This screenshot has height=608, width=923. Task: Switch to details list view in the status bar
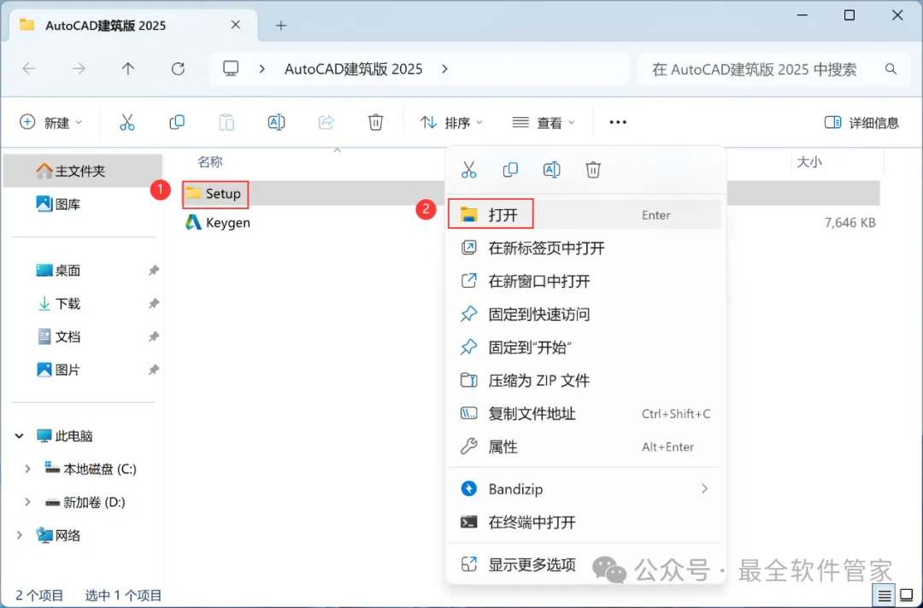point(885,596)
